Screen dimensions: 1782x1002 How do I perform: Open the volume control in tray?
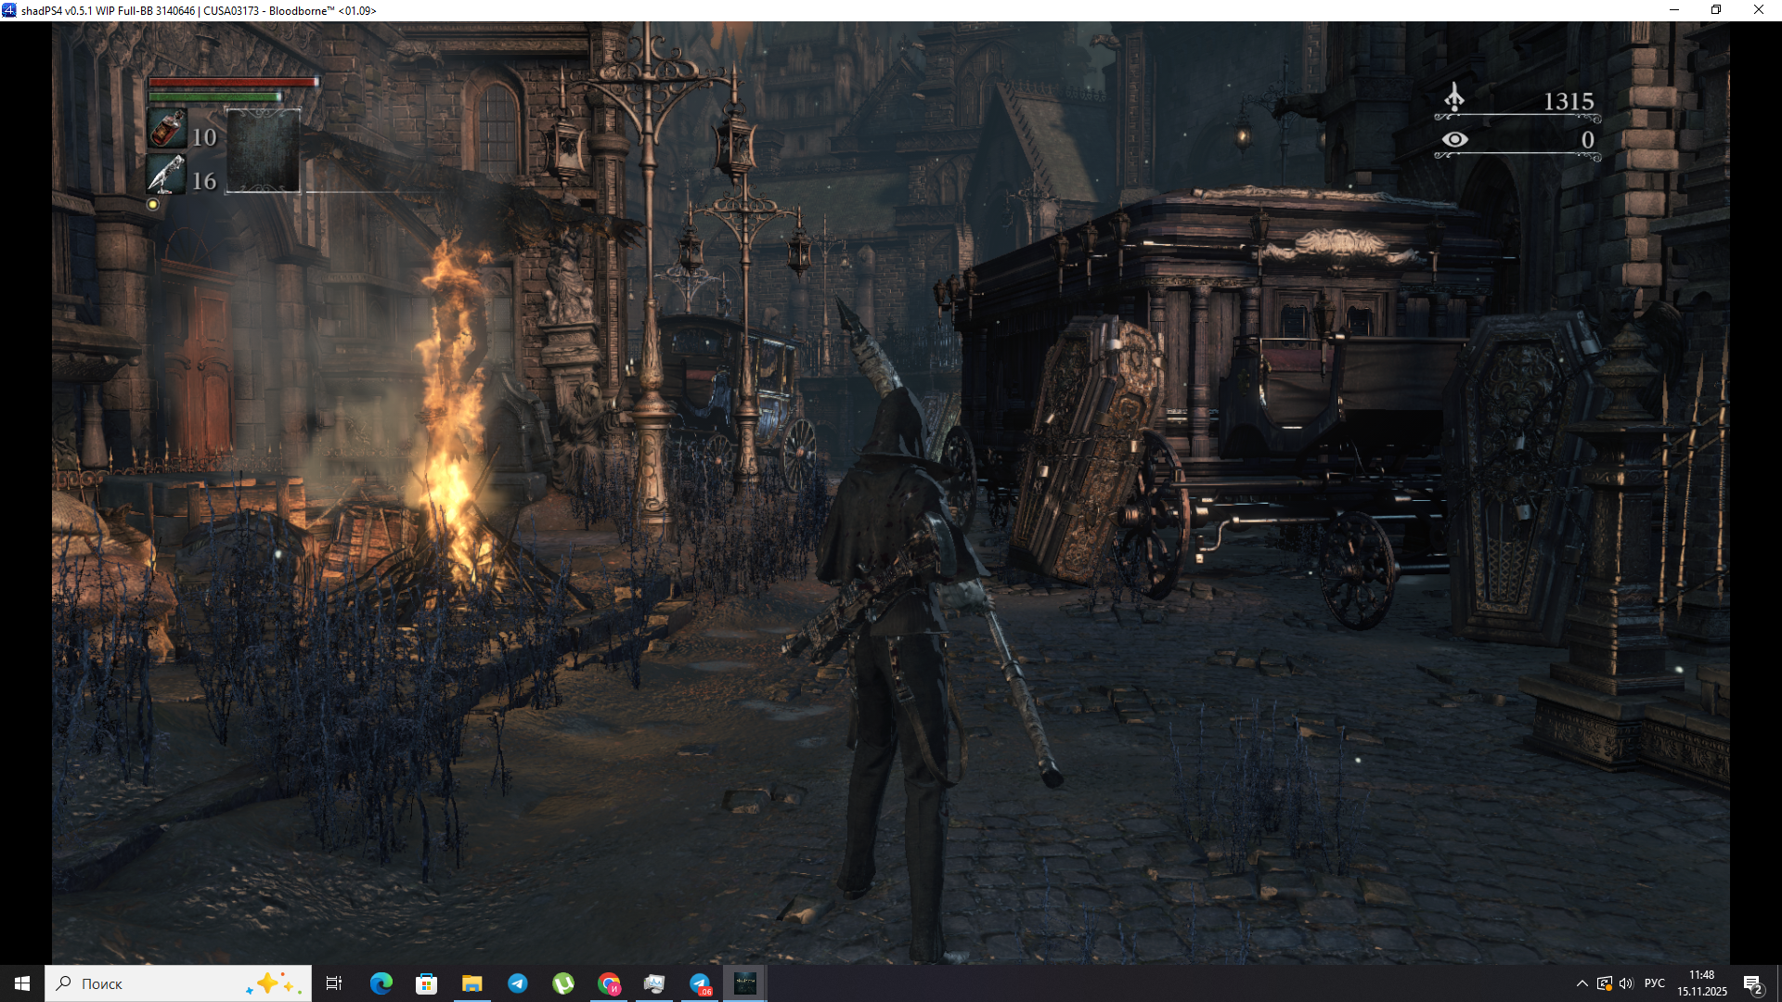coord(1626,983)
